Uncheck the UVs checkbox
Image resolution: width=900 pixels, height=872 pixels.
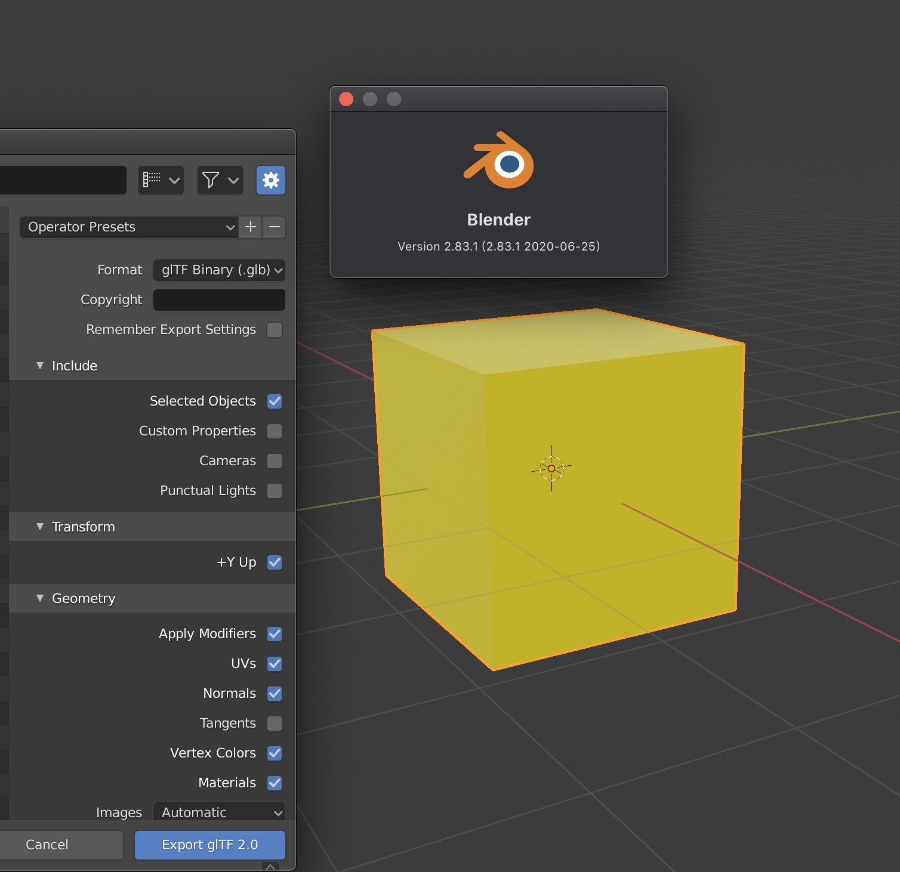pyautogui.click(x=275, y=664)
